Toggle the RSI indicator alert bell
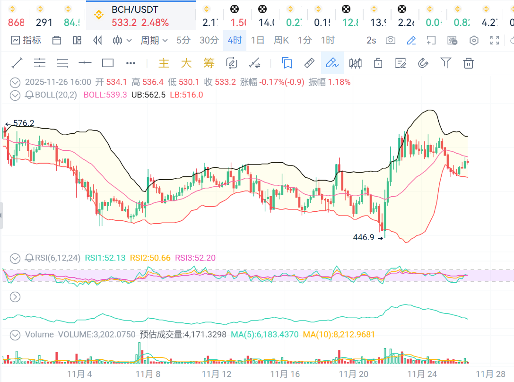Screen dimensions: 514x382 tap(29, 258)
